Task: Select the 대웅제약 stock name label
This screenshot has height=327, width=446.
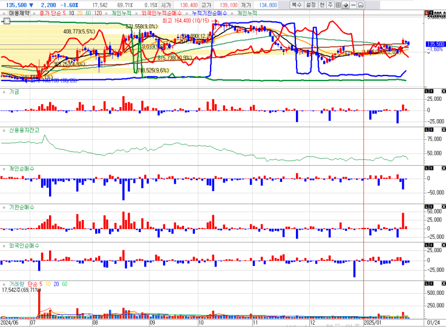Action: click(19, 13)
